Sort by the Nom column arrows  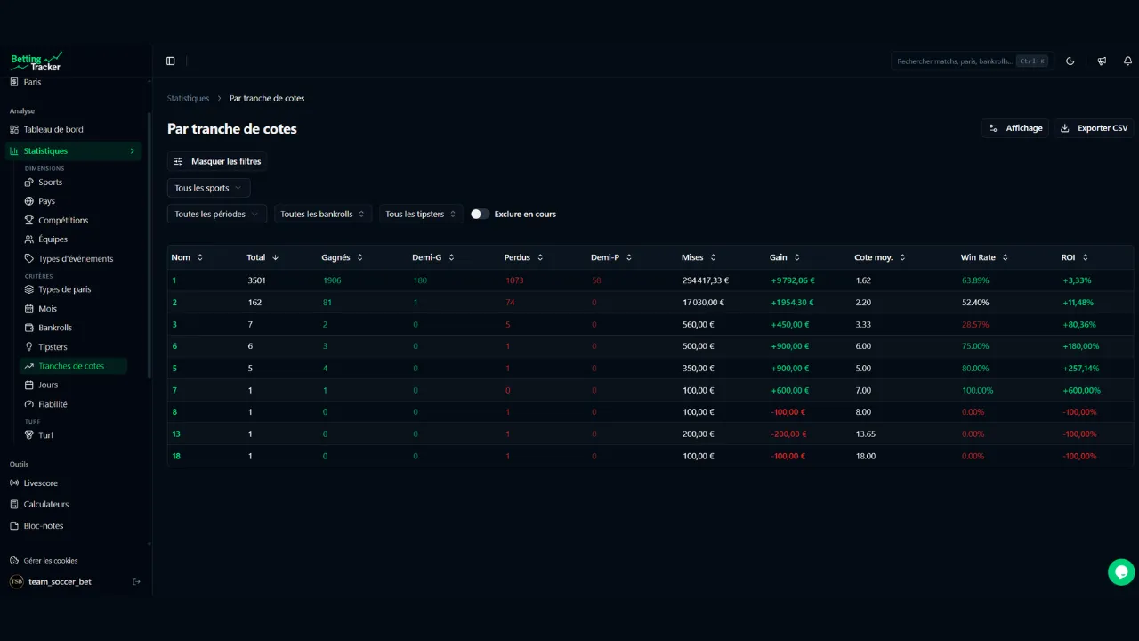(x=200, y=257)
